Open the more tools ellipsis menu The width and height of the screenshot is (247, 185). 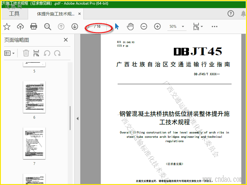215,27
